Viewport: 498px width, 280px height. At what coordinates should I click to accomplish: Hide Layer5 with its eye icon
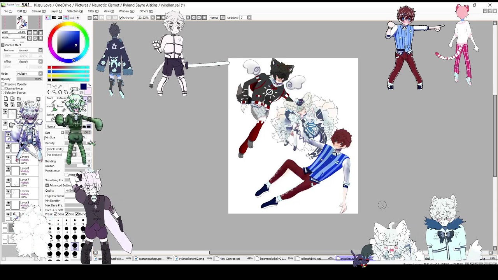pos(8,203)
